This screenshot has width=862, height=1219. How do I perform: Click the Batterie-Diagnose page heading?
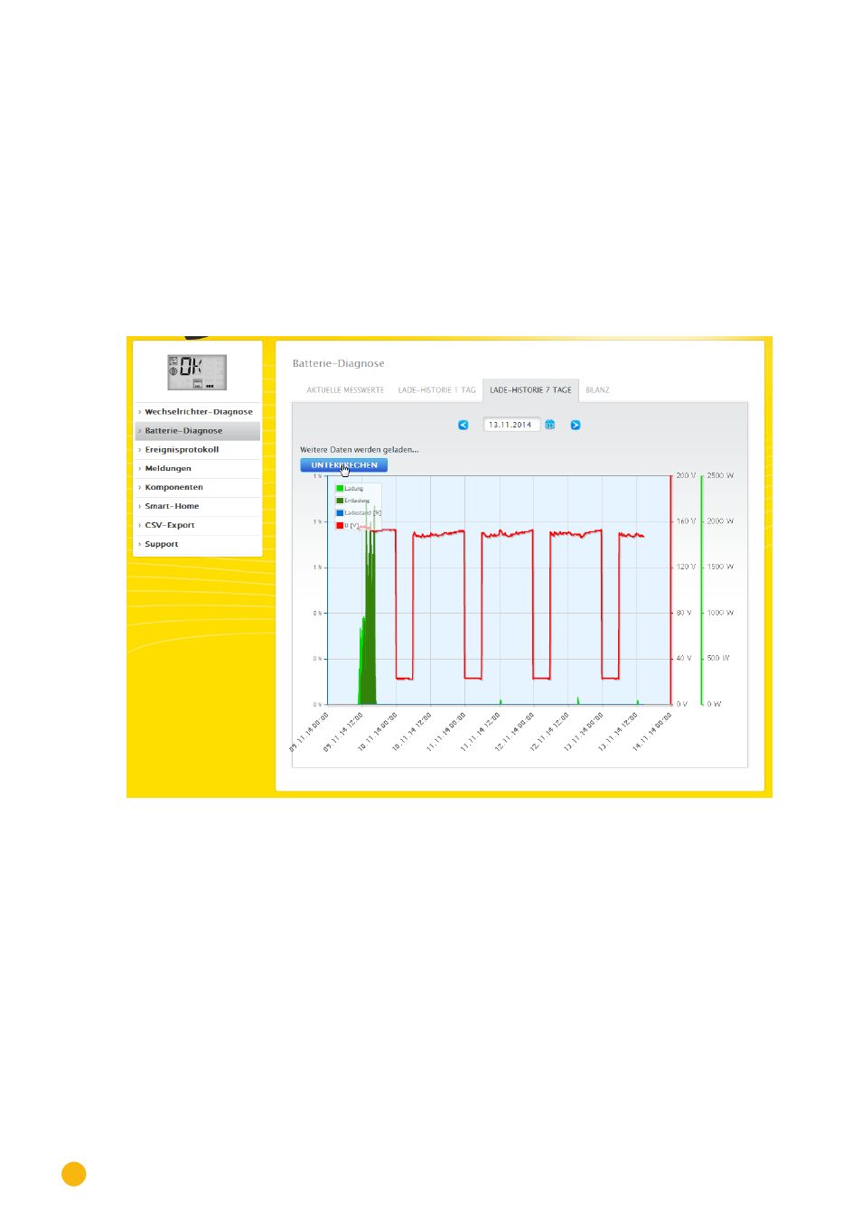tap(339, 364)
